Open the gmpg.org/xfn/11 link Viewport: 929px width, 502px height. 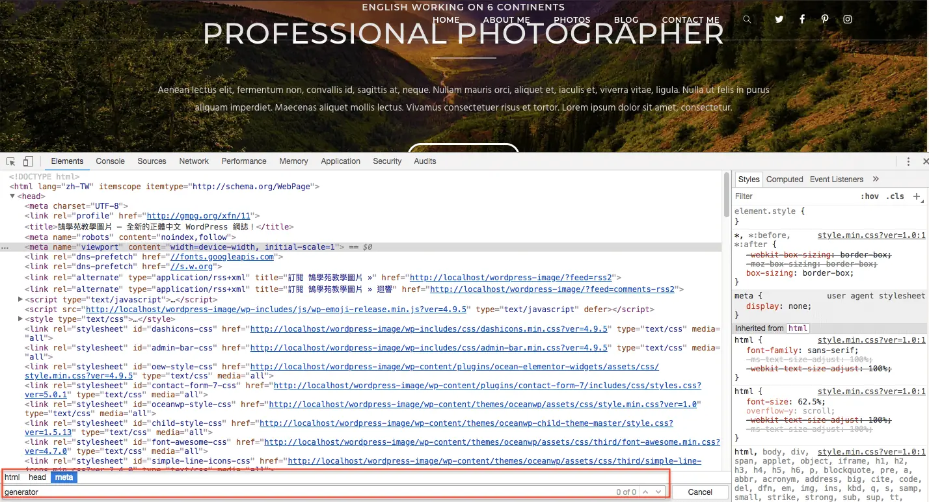(x=198, y=216)
